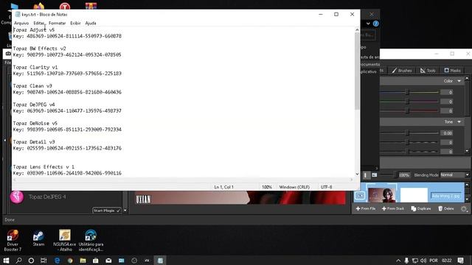The image size is (472, 265).
Task: Open the Exibir menu in Notepad
Action: (x=75, y=23)
